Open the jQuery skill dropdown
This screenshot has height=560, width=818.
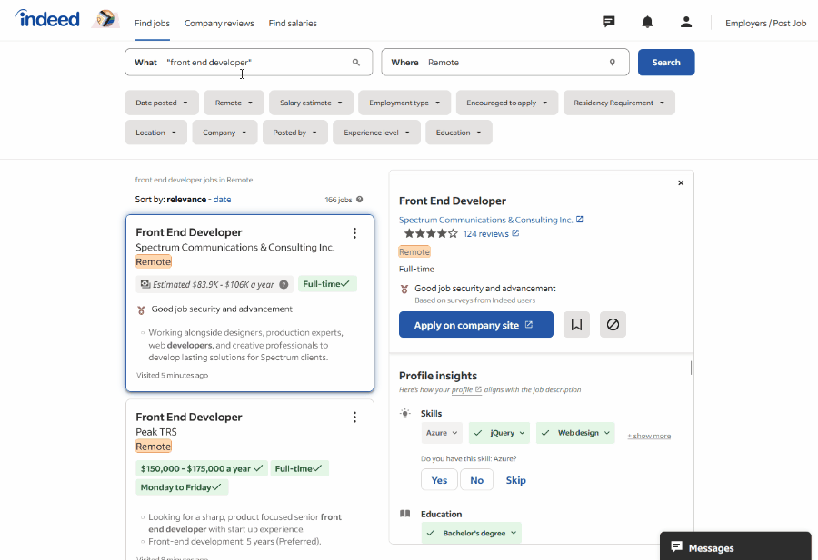tap(499, 433)
